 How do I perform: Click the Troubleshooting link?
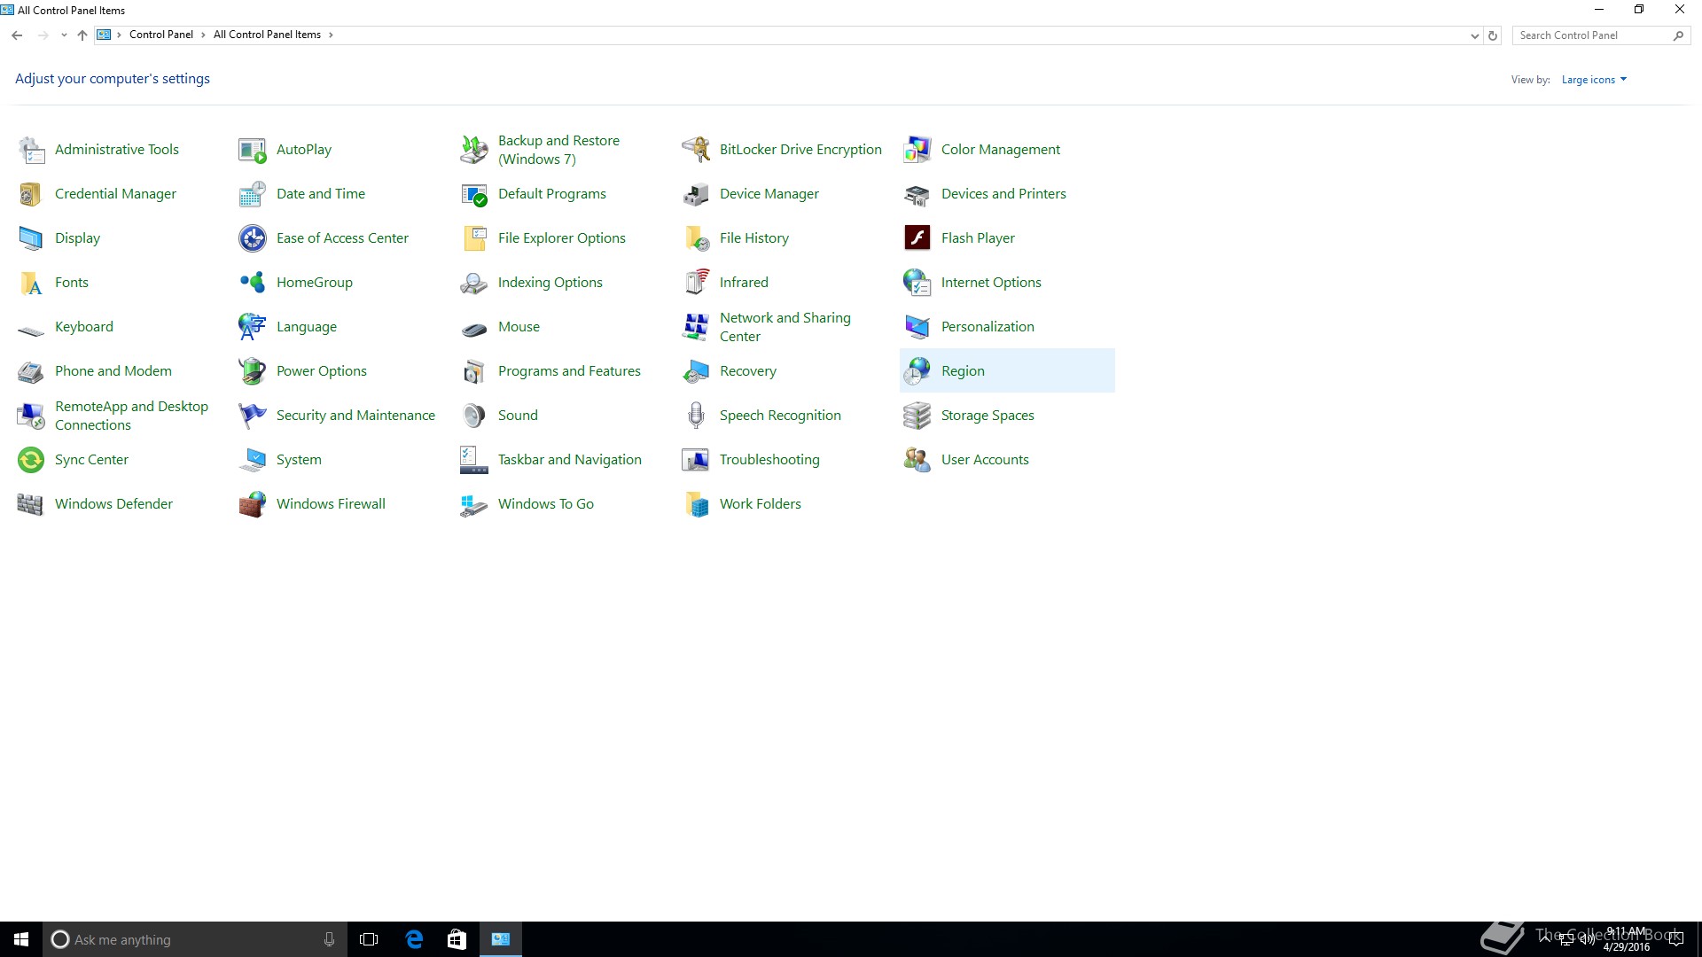click(x=769, y=460)
